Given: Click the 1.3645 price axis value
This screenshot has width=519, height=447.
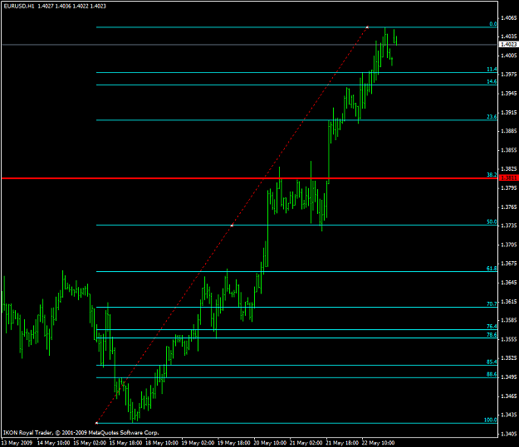Looking at the screenshot, I should coord(509,283).
